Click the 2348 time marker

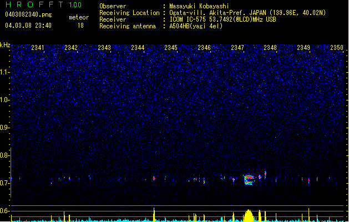point(270,48)
